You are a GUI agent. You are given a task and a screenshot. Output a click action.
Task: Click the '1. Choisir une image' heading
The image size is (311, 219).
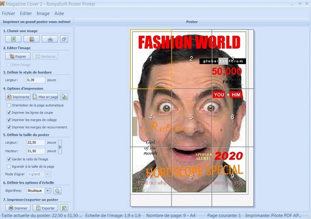[x=20, y=31]
